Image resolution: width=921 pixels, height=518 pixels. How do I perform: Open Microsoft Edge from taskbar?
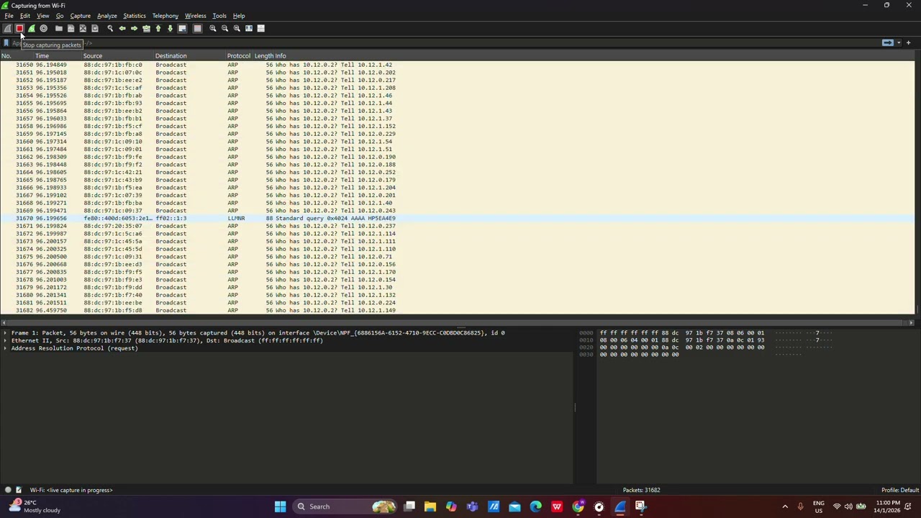point(536,506)
